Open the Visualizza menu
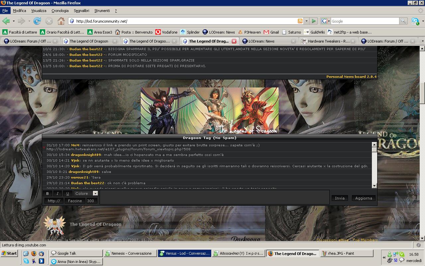Image resolution: width=425 pixels, height=266 pixels. pos(39,11)
